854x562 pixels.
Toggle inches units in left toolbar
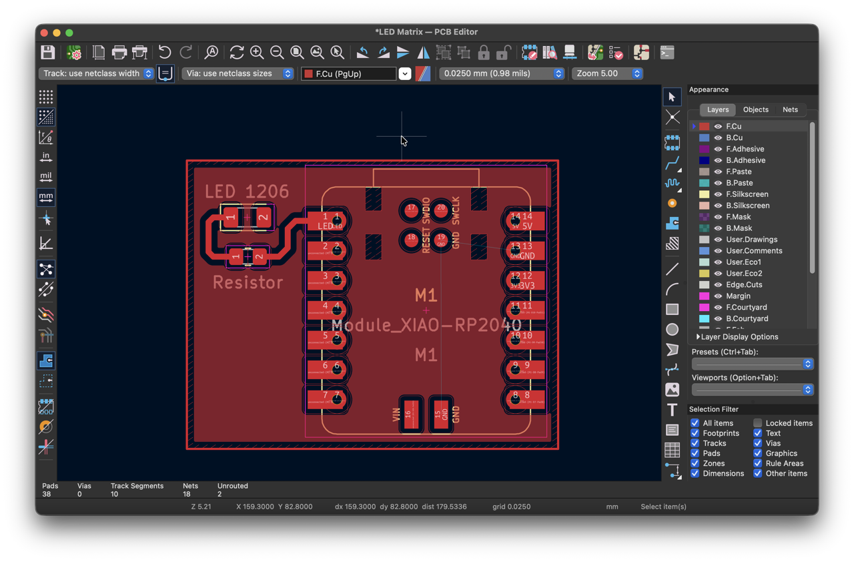pyautogui.click(x=46, y=157)
